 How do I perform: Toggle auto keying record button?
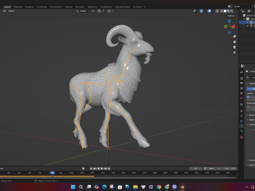83,169
